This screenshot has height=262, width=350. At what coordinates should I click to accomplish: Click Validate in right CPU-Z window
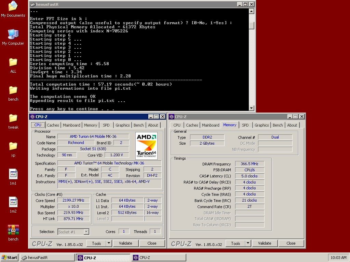point(265,243)
